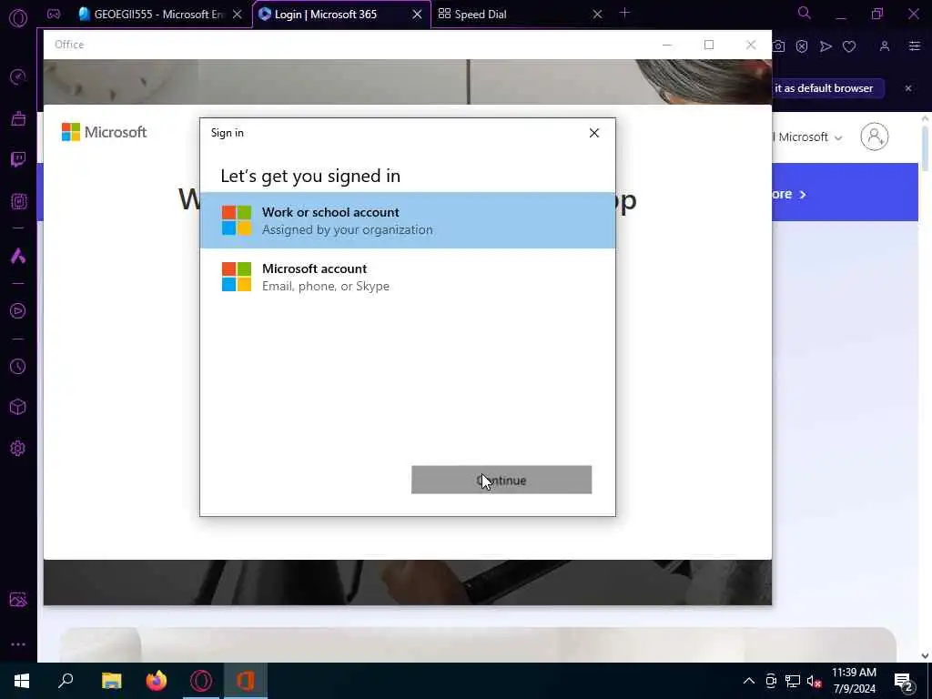Dismiss the default browser notification
This screenshot has height=699, width=932.
(x=907, y=88)
